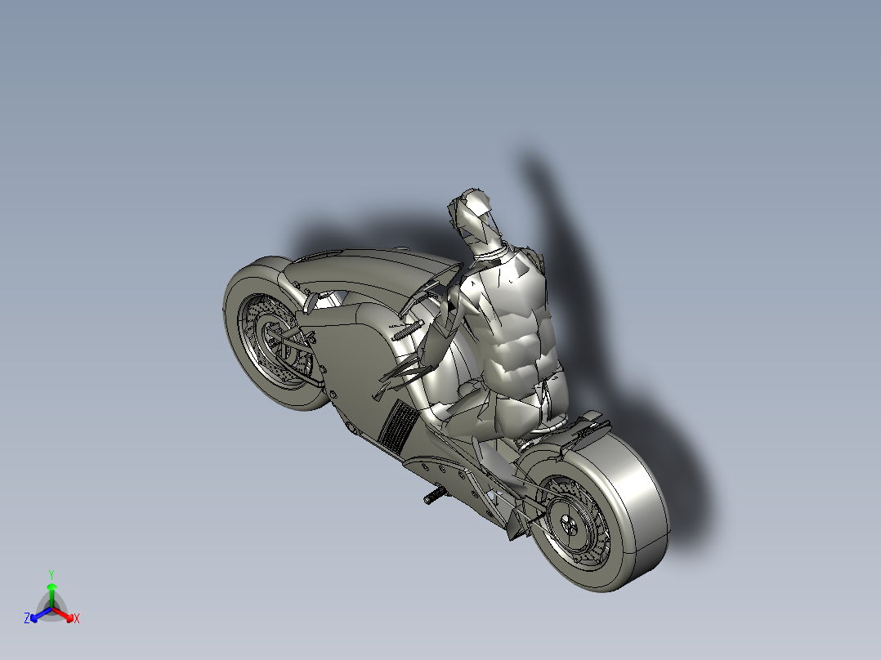Click the blue Z axis of the triad

click(38, 615)
